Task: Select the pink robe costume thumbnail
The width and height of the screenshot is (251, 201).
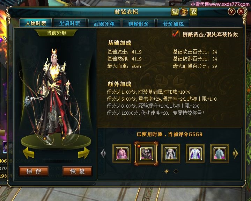Action: (x=122, y=153)
